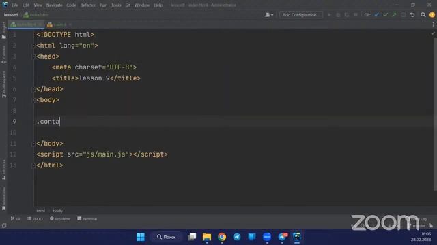Screen dimensions: 437x245
Task: Open the Pull Requests tool window sidebar
Action: coord(4,84)
